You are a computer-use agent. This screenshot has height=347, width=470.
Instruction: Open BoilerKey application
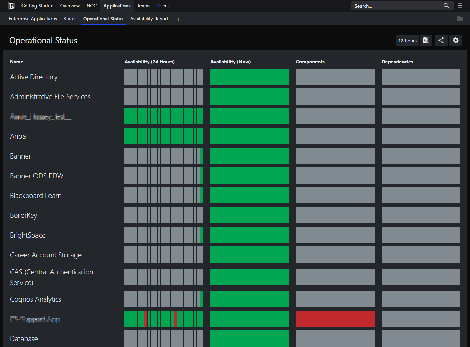coord(24,215)
